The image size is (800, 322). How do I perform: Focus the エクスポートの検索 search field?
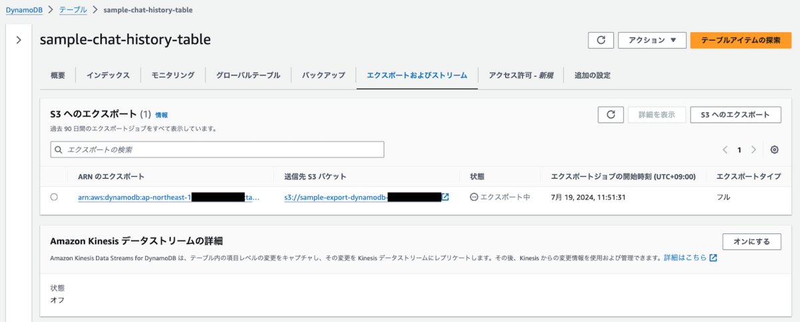pyautogui.click(x=217, y=149)
